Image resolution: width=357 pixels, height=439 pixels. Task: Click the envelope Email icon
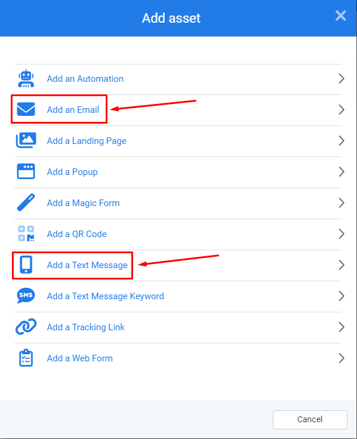(x=26, y=109)
